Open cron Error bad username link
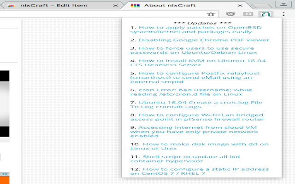 191,92
